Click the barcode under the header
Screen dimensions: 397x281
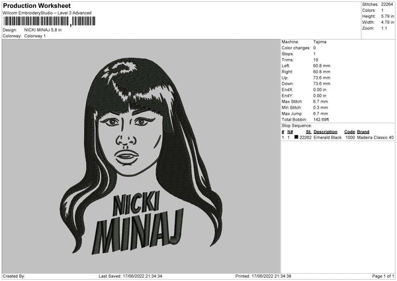[50, 21]
